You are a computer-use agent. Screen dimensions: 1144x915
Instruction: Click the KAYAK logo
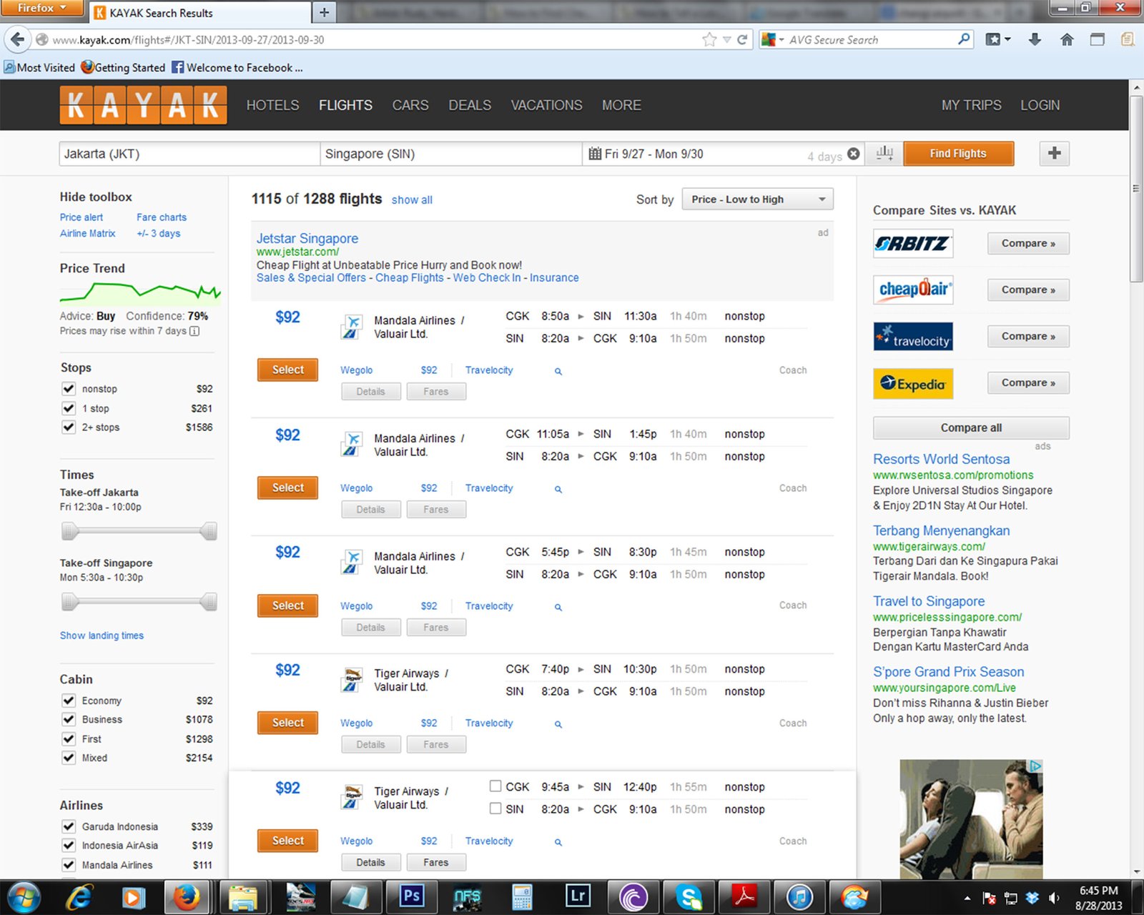pyautogui.click(x=143, y=105)
